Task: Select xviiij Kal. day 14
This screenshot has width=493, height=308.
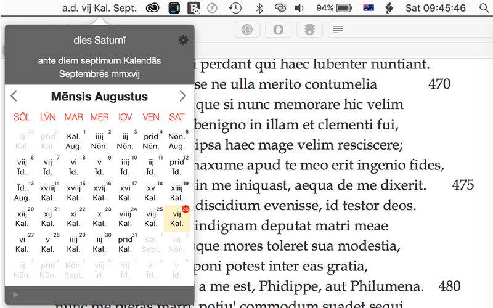Action: (48, 193)
